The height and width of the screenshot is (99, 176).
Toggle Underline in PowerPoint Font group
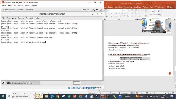(117, 13)
